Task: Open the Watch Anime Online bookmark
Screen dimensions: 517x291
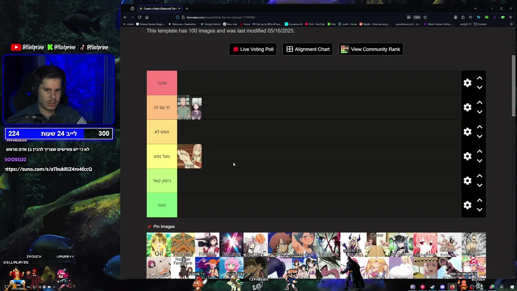Action: click(438, 24)
